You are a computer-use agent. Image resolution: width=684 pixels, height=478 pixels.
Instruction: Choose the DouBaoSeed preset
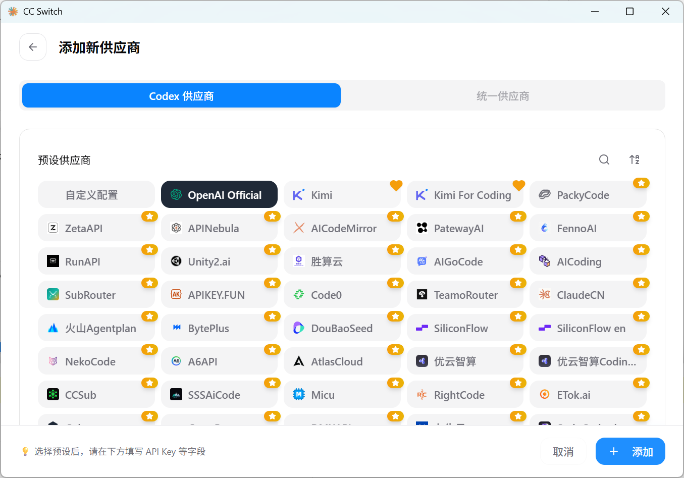(342, 328)
